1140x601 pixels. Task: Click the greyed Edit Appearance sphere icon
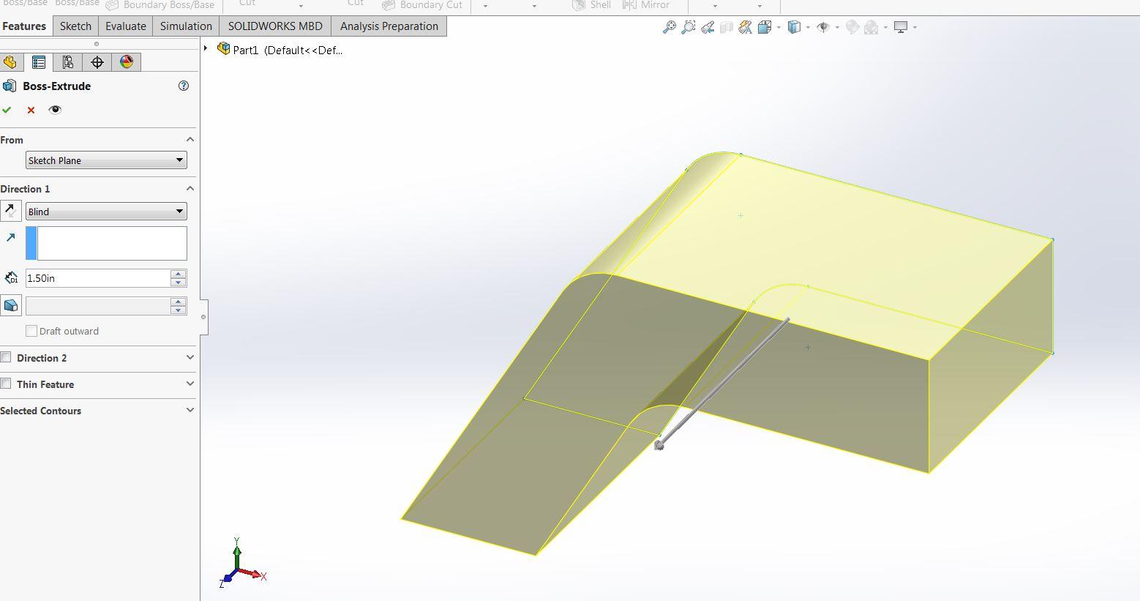coord(852,28)
